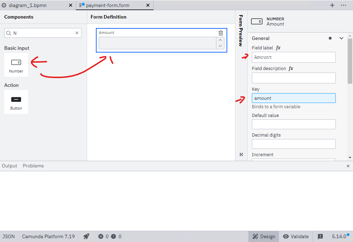Viewport: 353px width, 242px height.
Task: Focus the Default value input
Action: coord(294,124)
